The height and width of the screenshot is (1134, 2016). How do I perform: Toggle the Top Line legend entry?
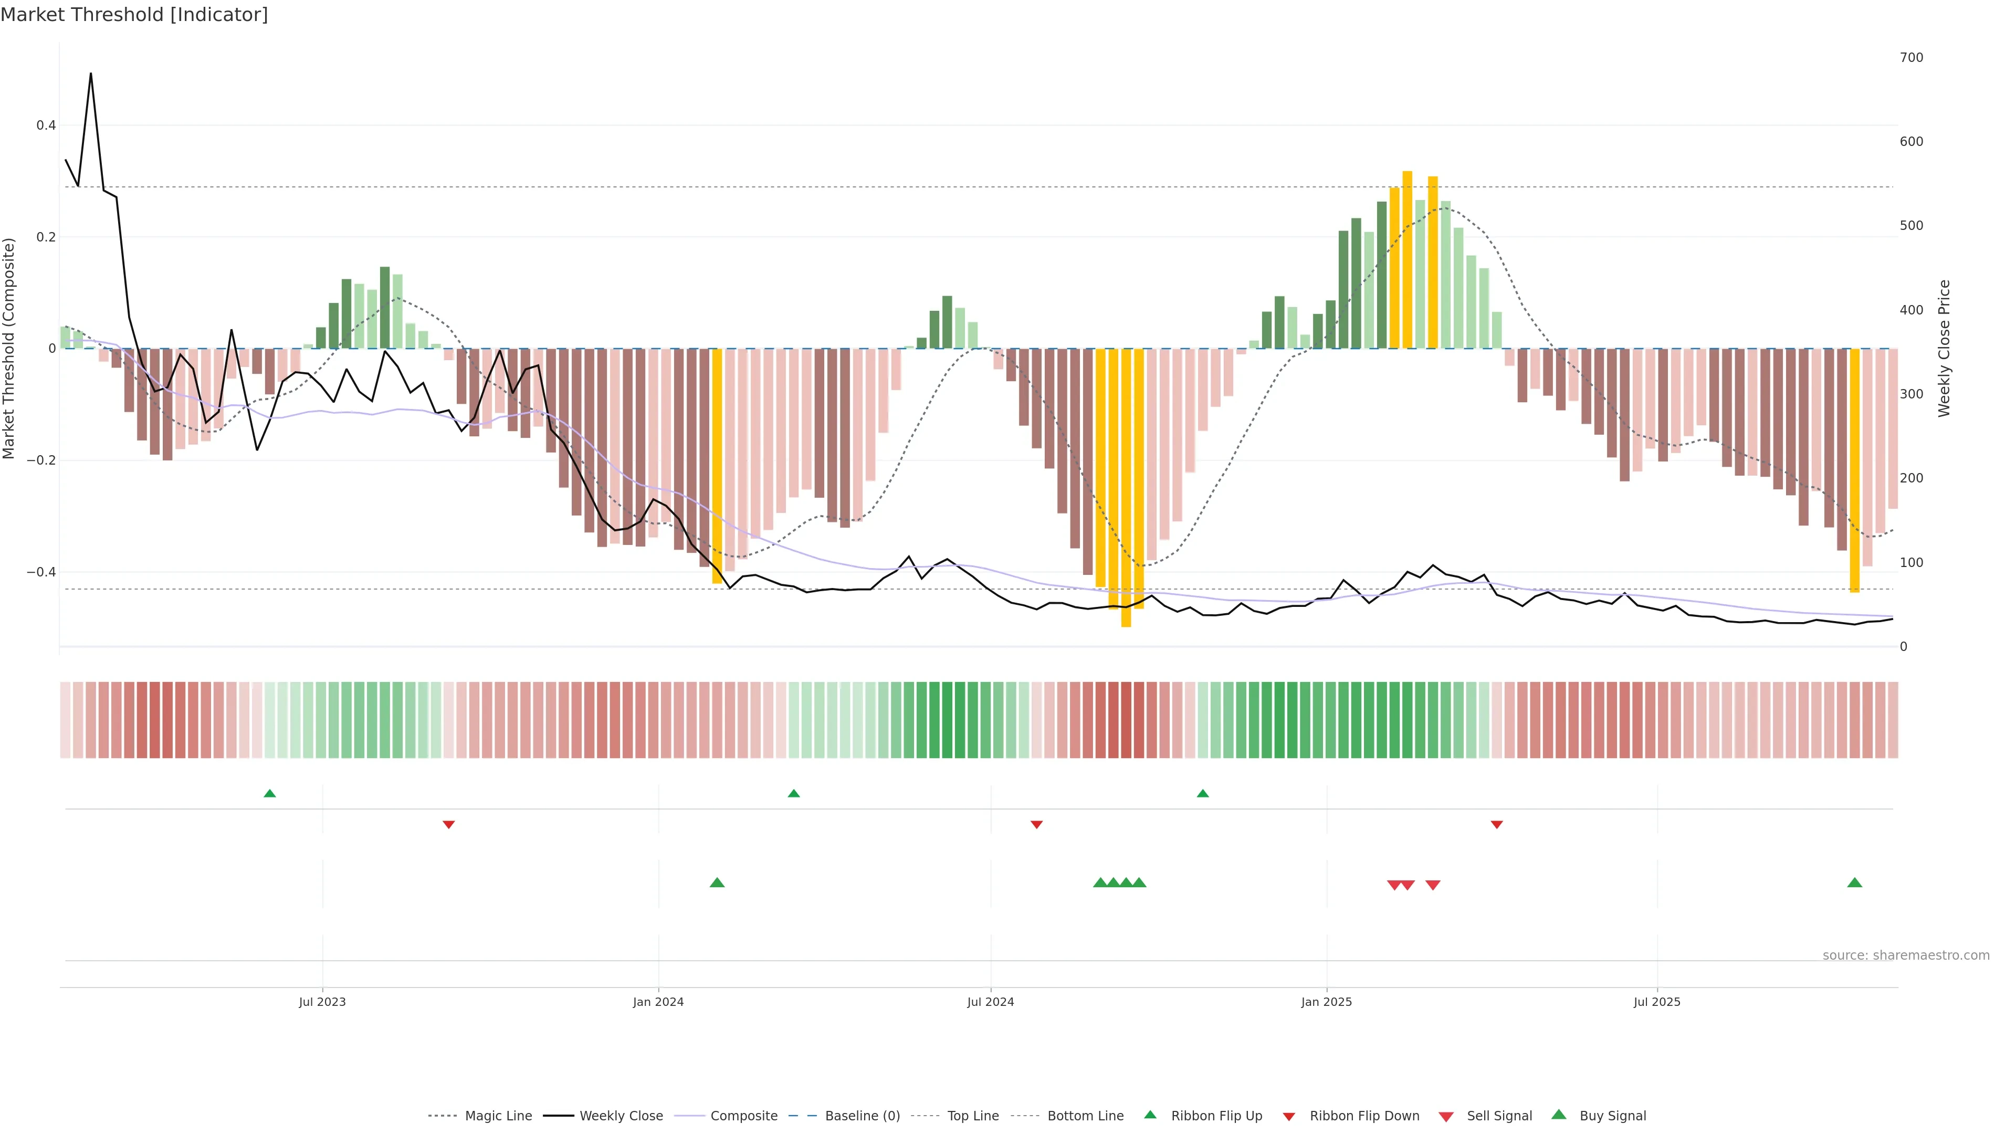[973, 1116]
